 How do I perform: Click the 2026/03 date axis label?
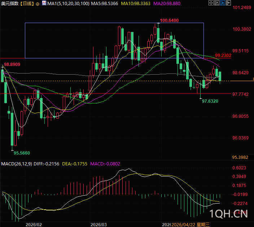(98, 224)
